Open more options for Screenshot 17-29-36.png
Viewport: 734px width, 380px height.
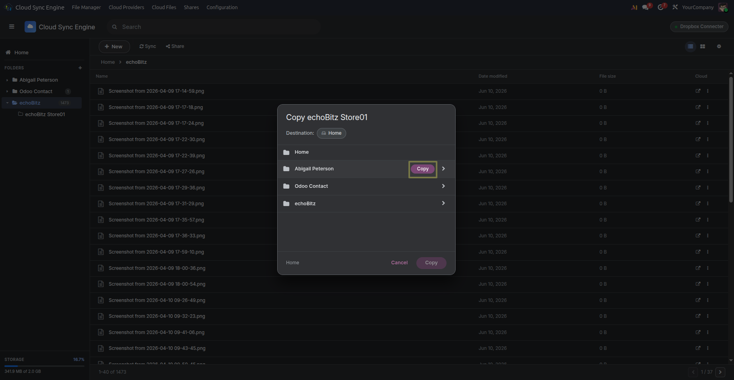pyautogui.click(x=707, y=187)
